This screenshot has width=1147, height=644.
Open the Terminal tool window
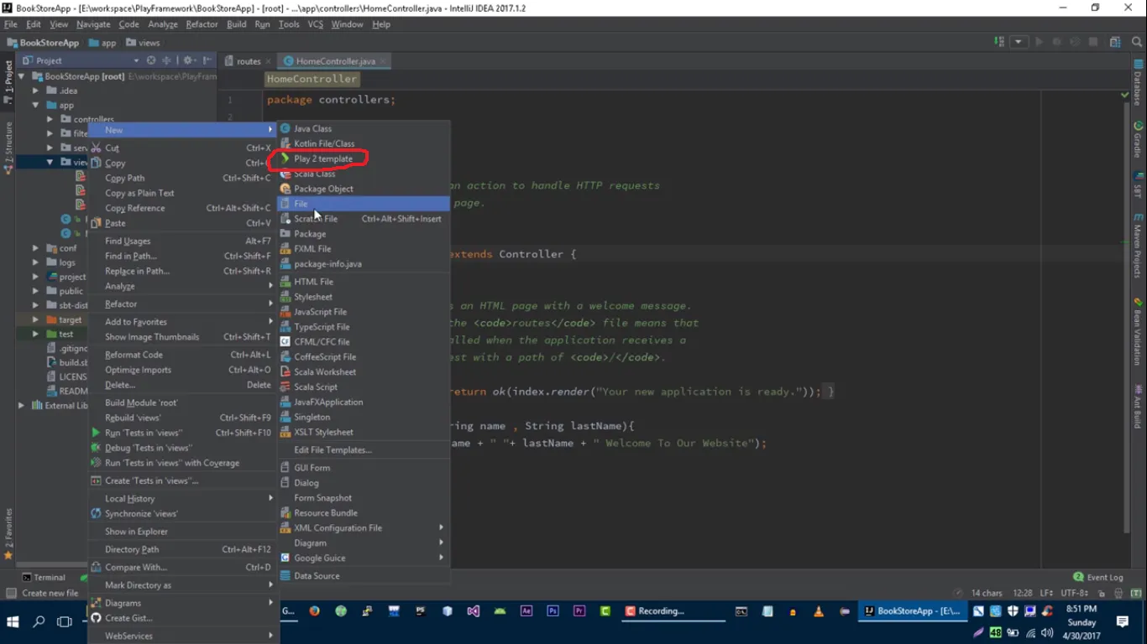[x=44, y=577]
